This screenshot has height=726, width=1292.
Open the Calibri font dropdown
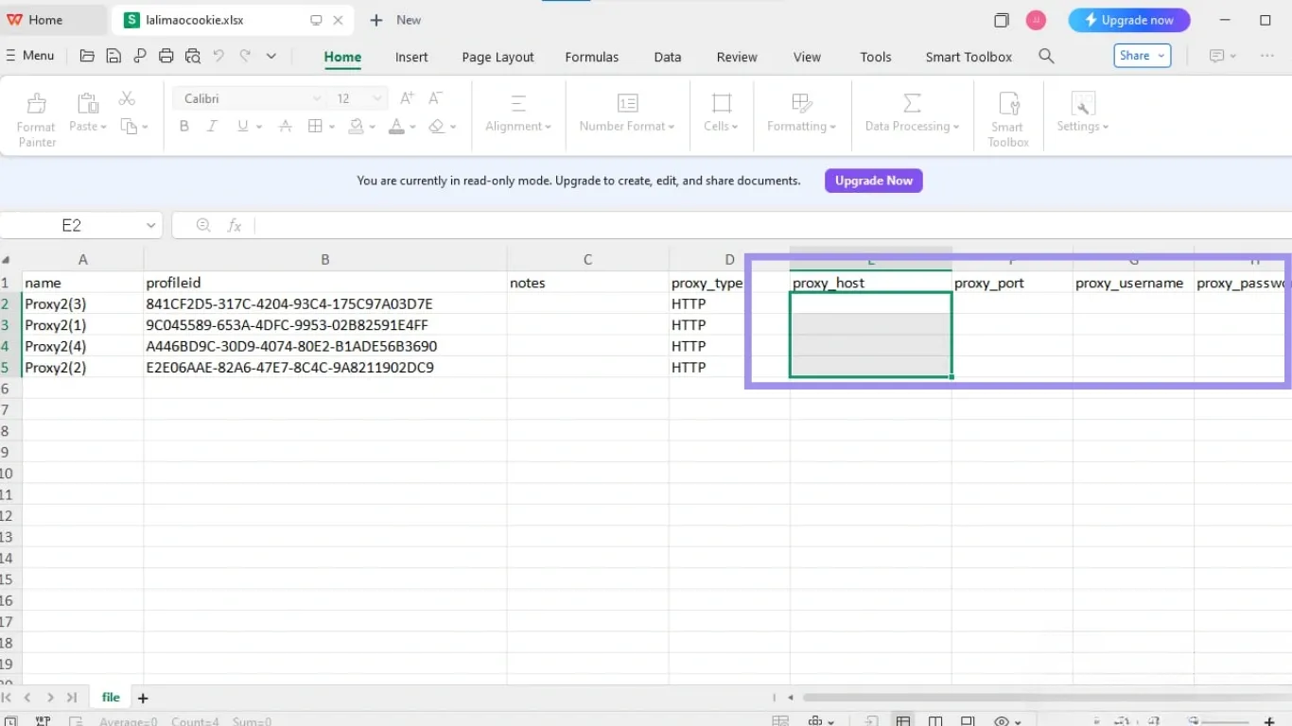click(251, 97)
